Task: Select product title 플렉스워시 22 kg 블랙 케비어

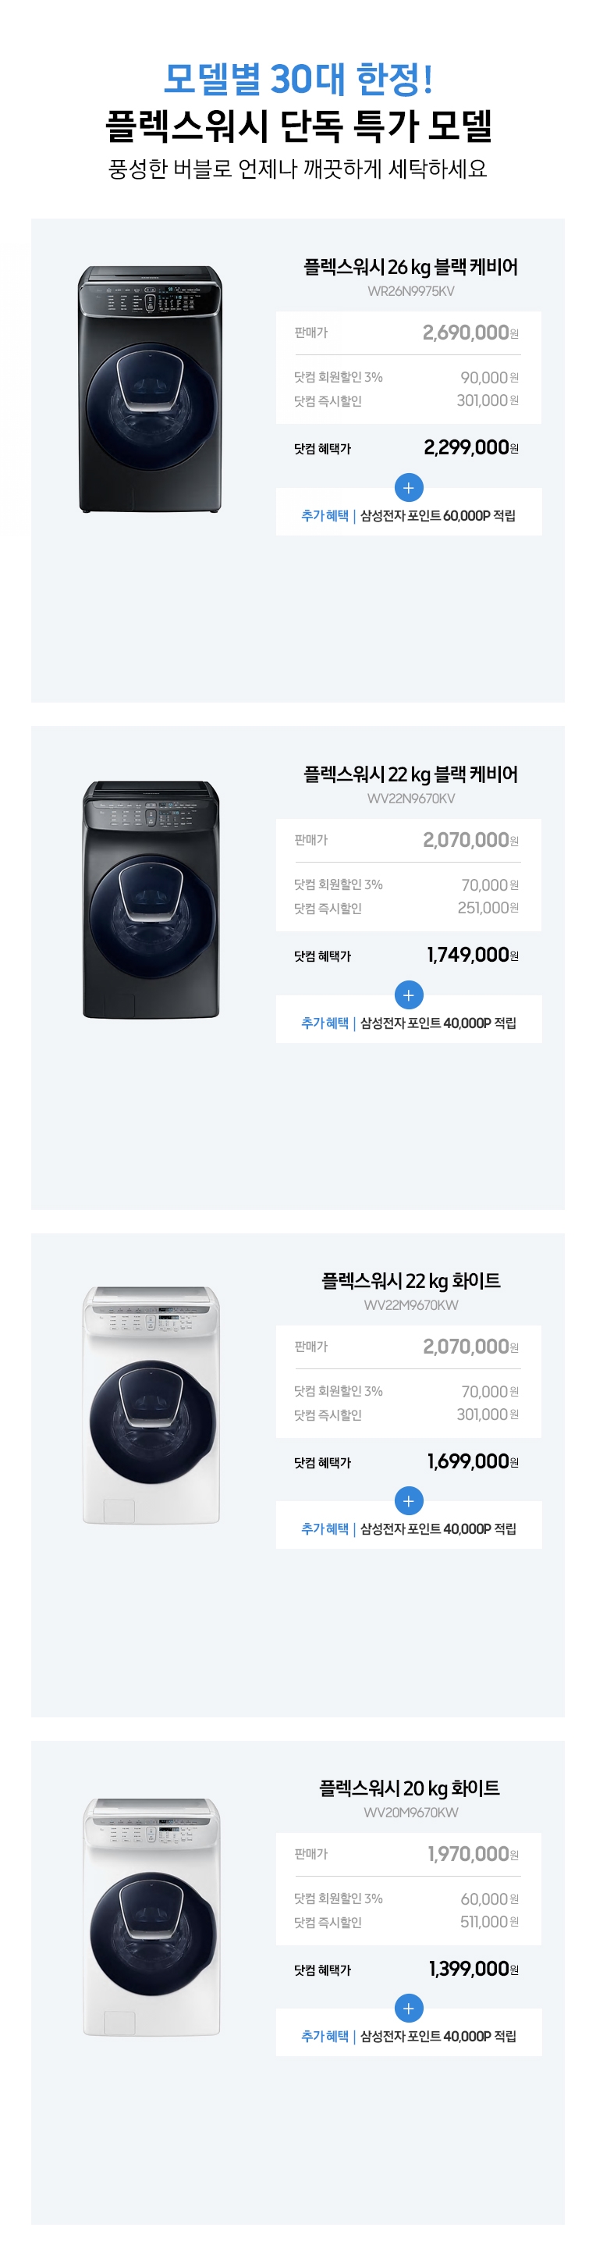Action: point(410,774)
